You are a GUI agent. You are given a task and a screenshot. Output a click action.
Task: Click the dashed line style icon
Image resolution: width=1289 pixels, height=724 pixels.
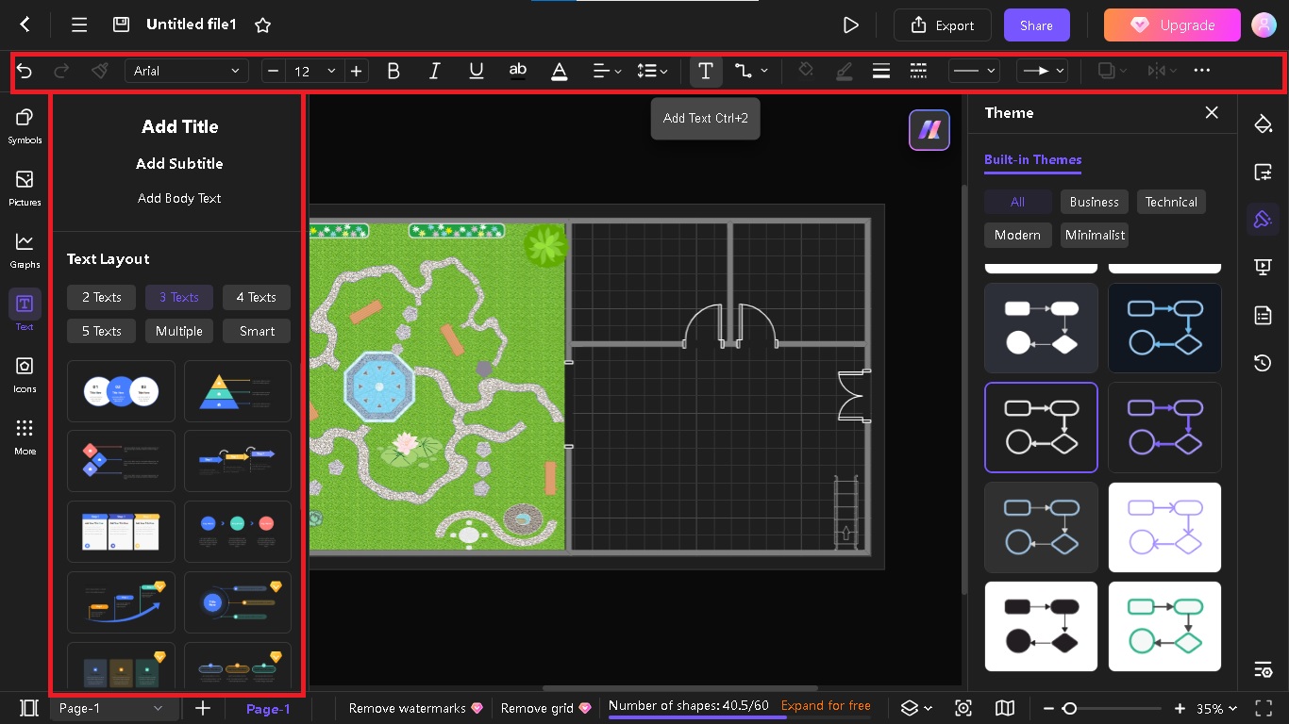(918, 71)
